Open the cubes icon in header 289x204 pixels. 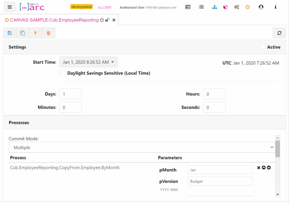[x=225, y=7]
